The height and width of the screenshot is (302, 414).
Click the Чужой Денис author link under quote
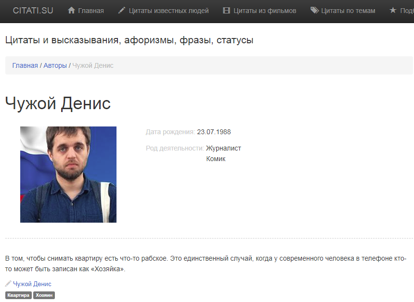point(32,284)
